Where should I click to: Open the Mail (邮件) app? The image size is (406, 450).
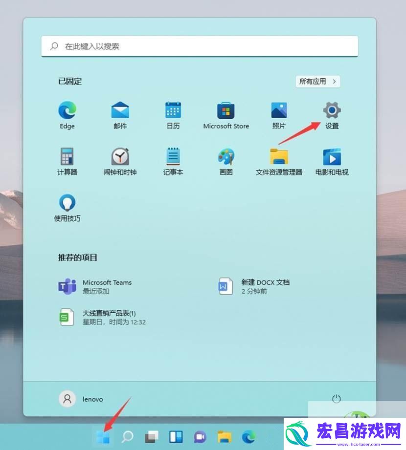coord(120,115)
